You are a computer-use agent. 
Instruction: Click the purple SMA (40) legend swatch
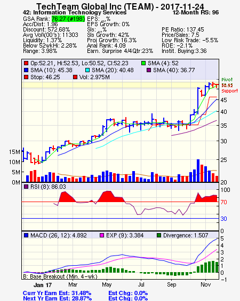point(149,70)
